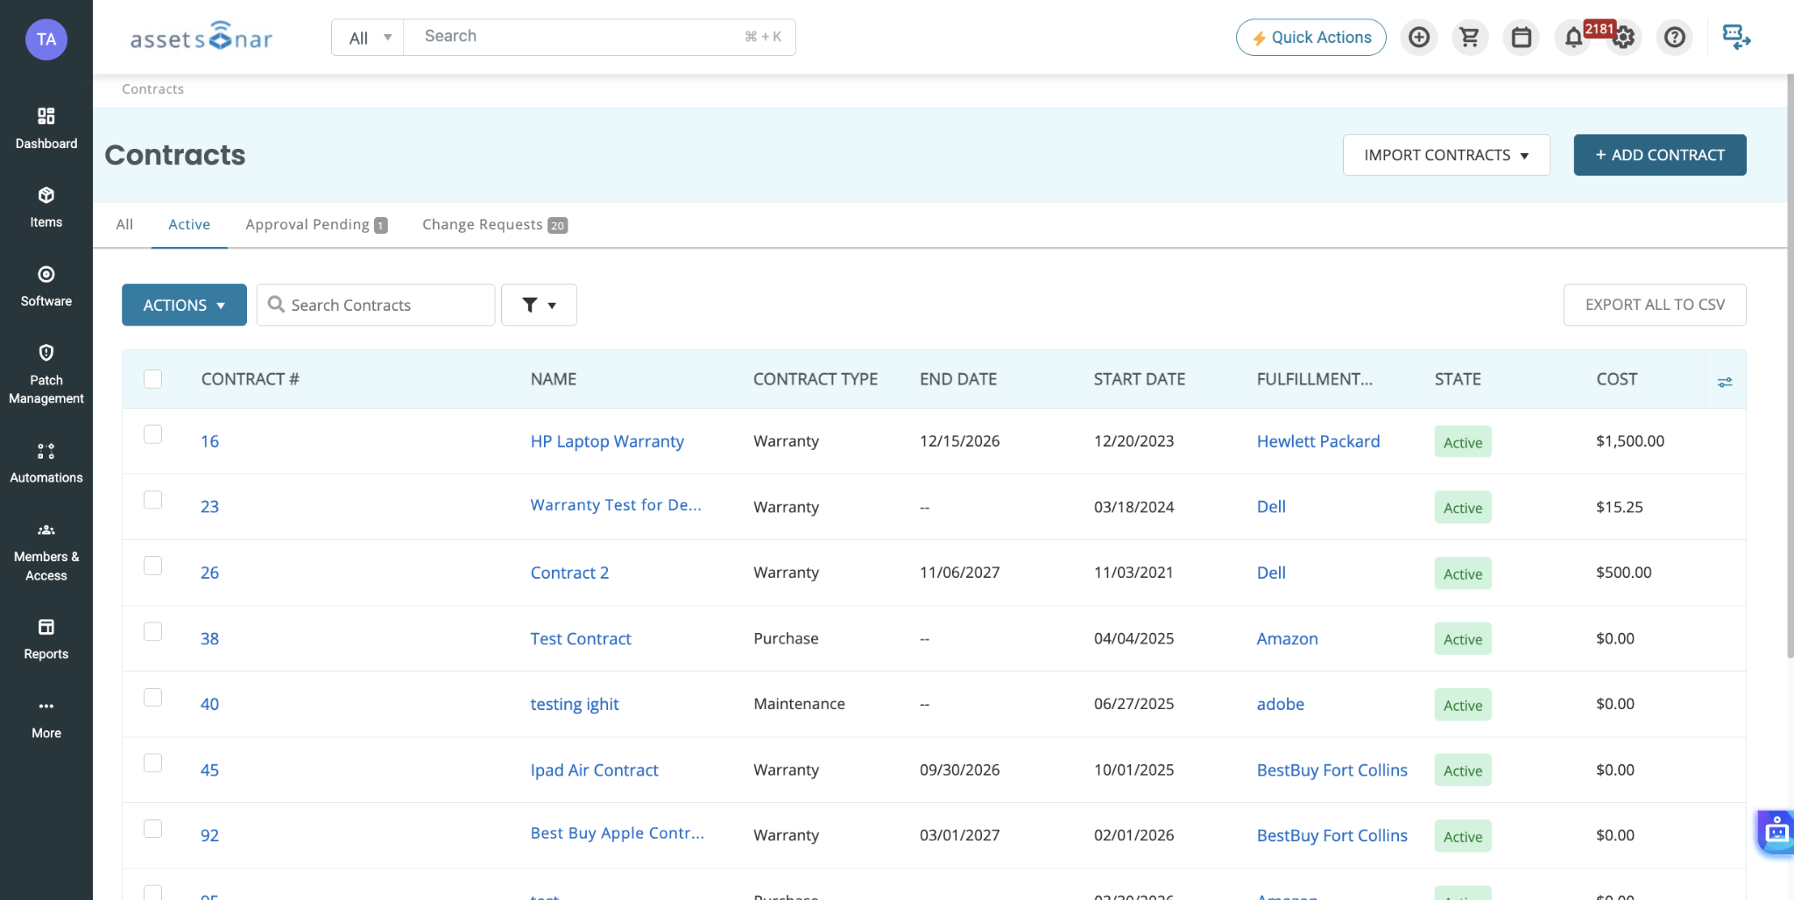Check the box for contract 26

point(153,566)
